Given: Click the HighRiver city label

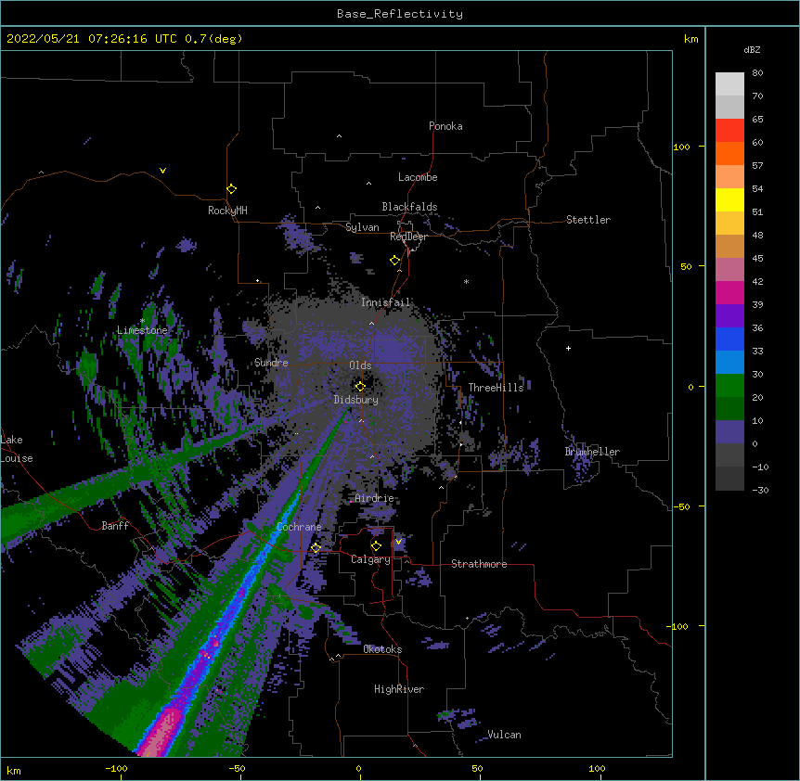Looking at the screenshot, I should tap(399, 689).
